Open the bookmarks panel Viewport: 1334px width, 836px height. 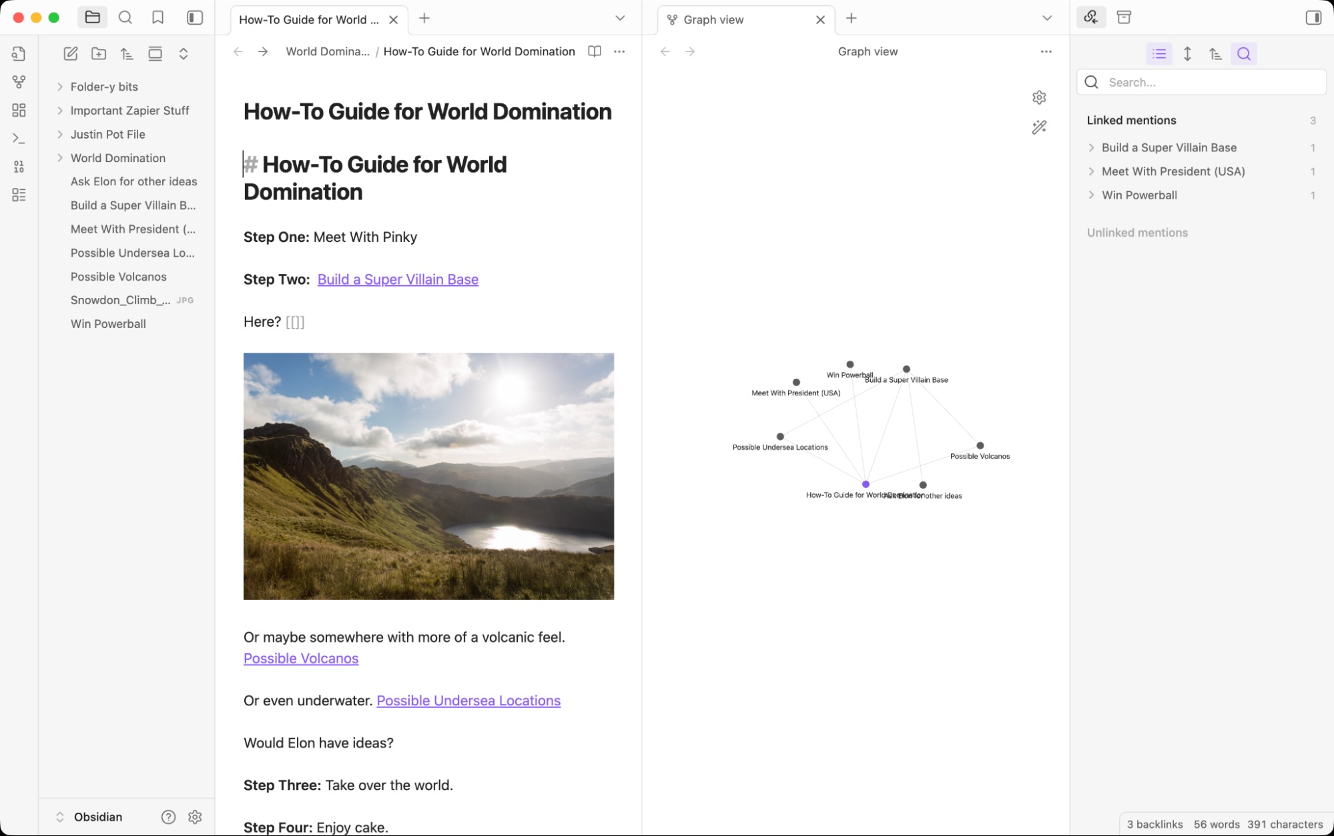point(158,18)
